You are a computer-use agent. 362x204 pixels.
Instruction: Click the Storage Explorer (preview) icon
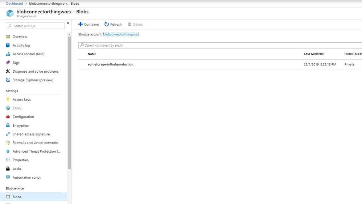click(8, 80)
